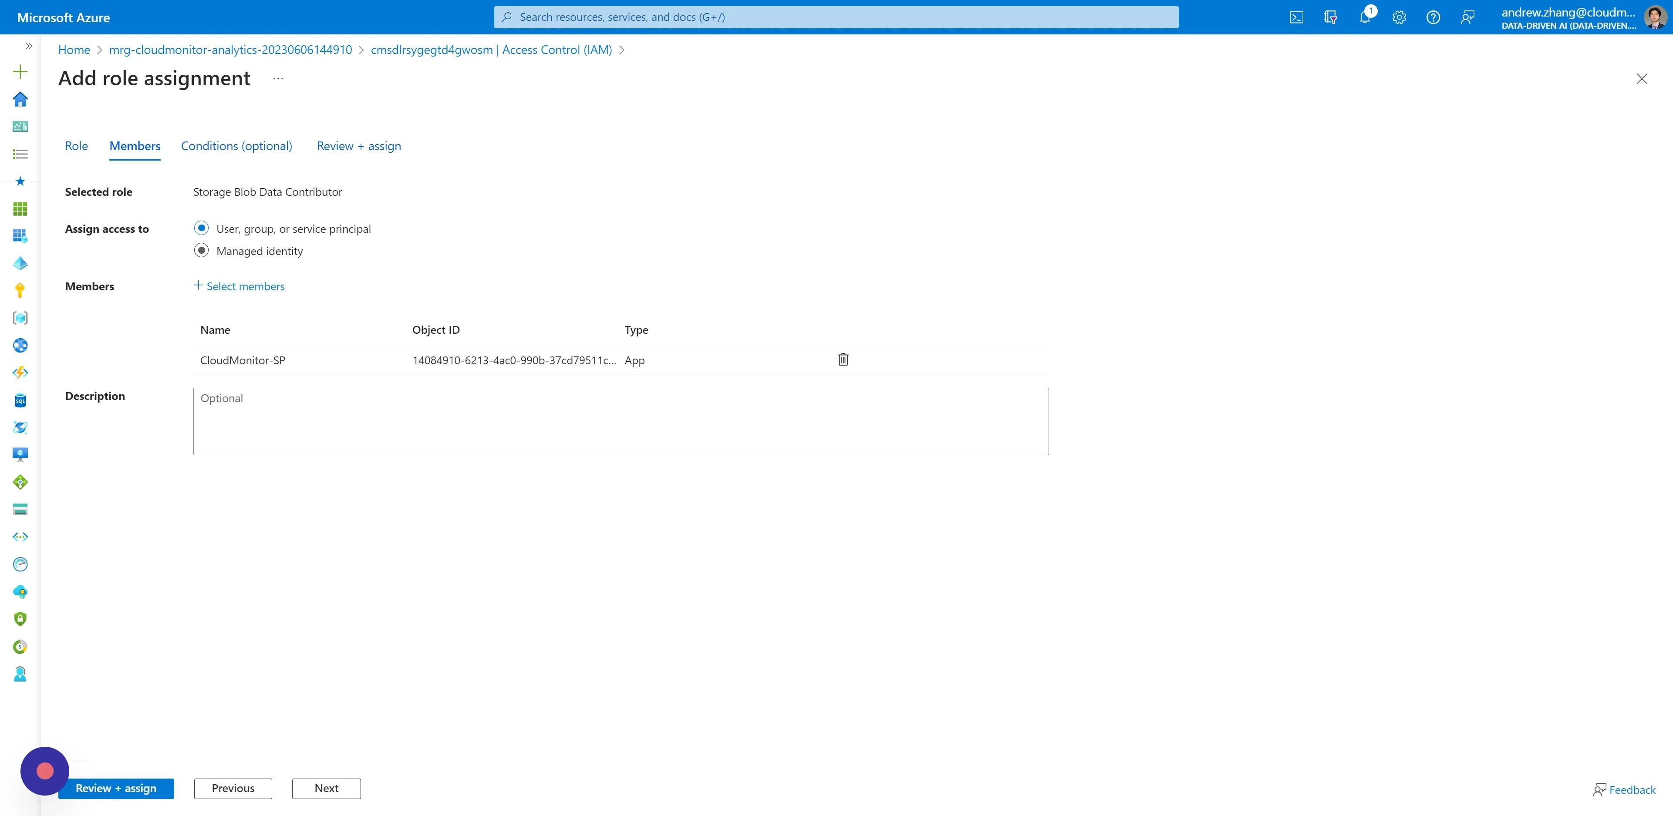The image size is (1673, 816).
Task: Click the Previous button
Action: (233, 788)
